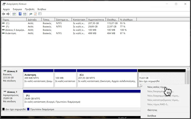Select the (F:) volume row in list

(x=69, y=27)
